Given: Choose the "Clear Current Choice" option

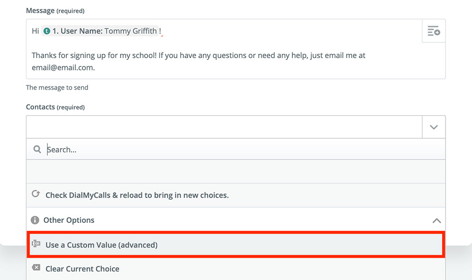Looking at the screenshot, I should click(82, 269).
